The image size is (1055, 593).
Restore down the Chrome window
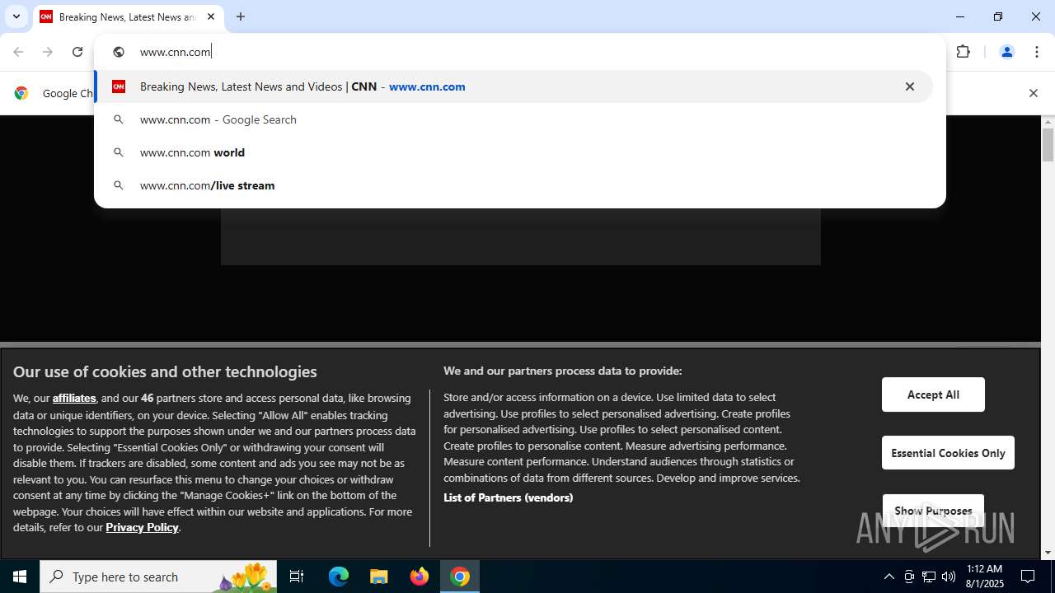point(998,16)
